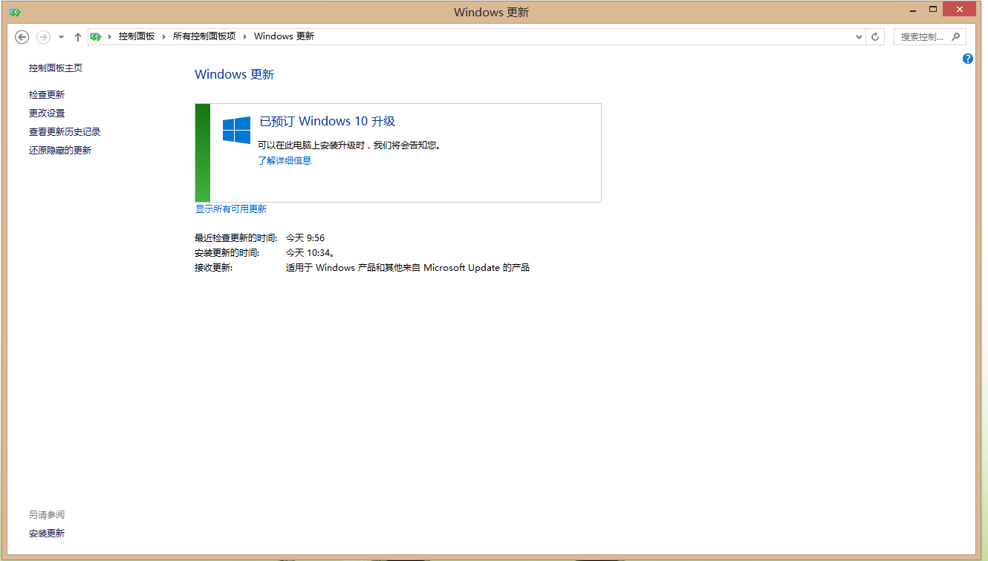Screen dimensions: 988x561
Task: Click 检查更新 in the sidebar
Action: 47,95
